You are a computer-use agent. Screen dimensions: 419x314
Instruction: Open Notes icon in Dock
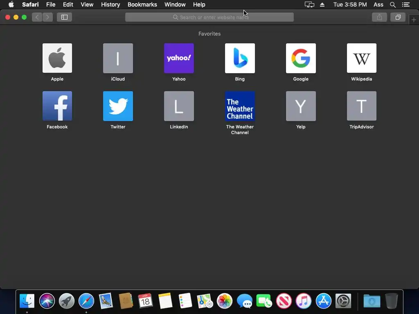[165, 301]
